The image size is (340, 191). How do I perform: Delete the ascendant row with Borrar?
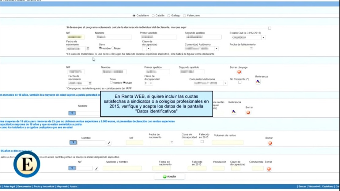pos(269,169)
